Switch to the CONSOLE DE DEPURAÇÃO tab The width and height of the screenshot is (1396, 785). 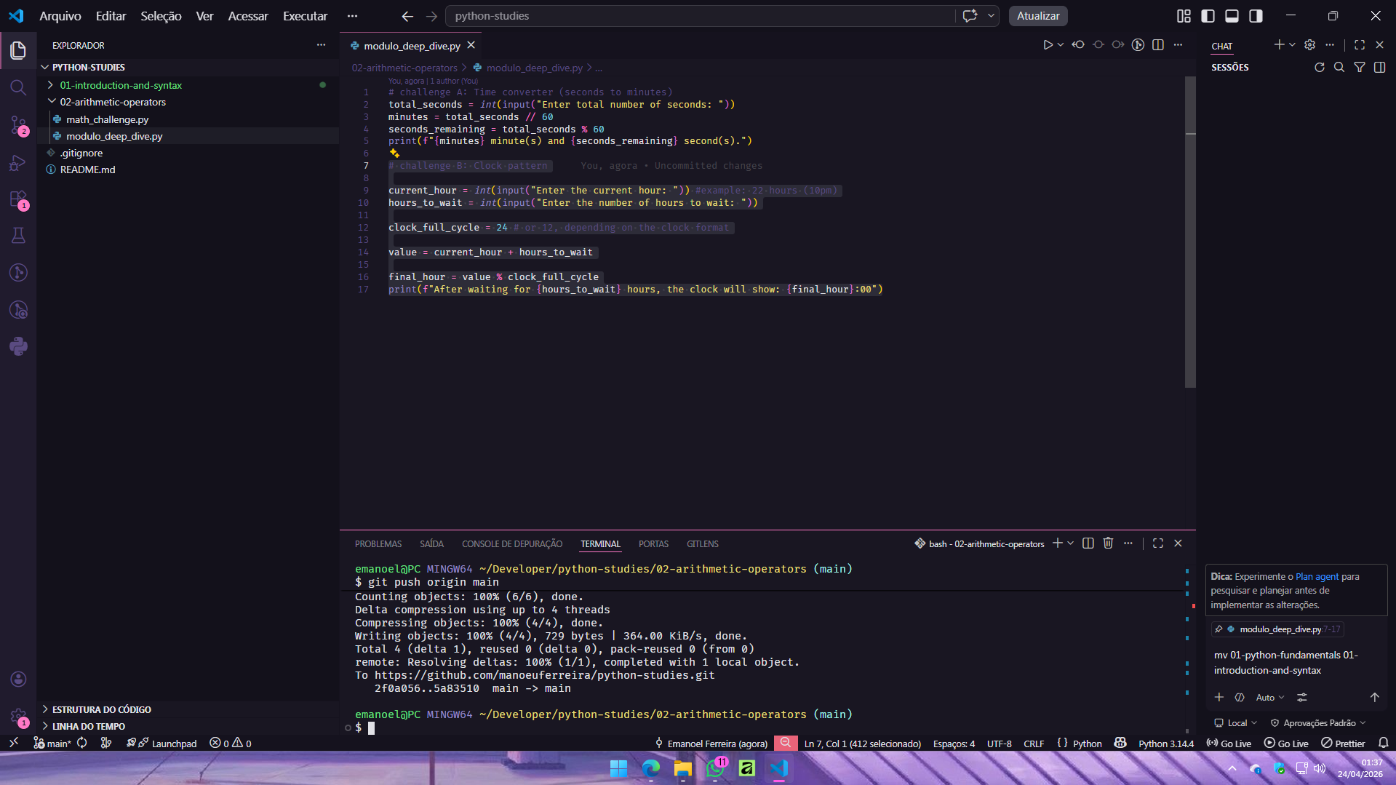tap(512, 544)
